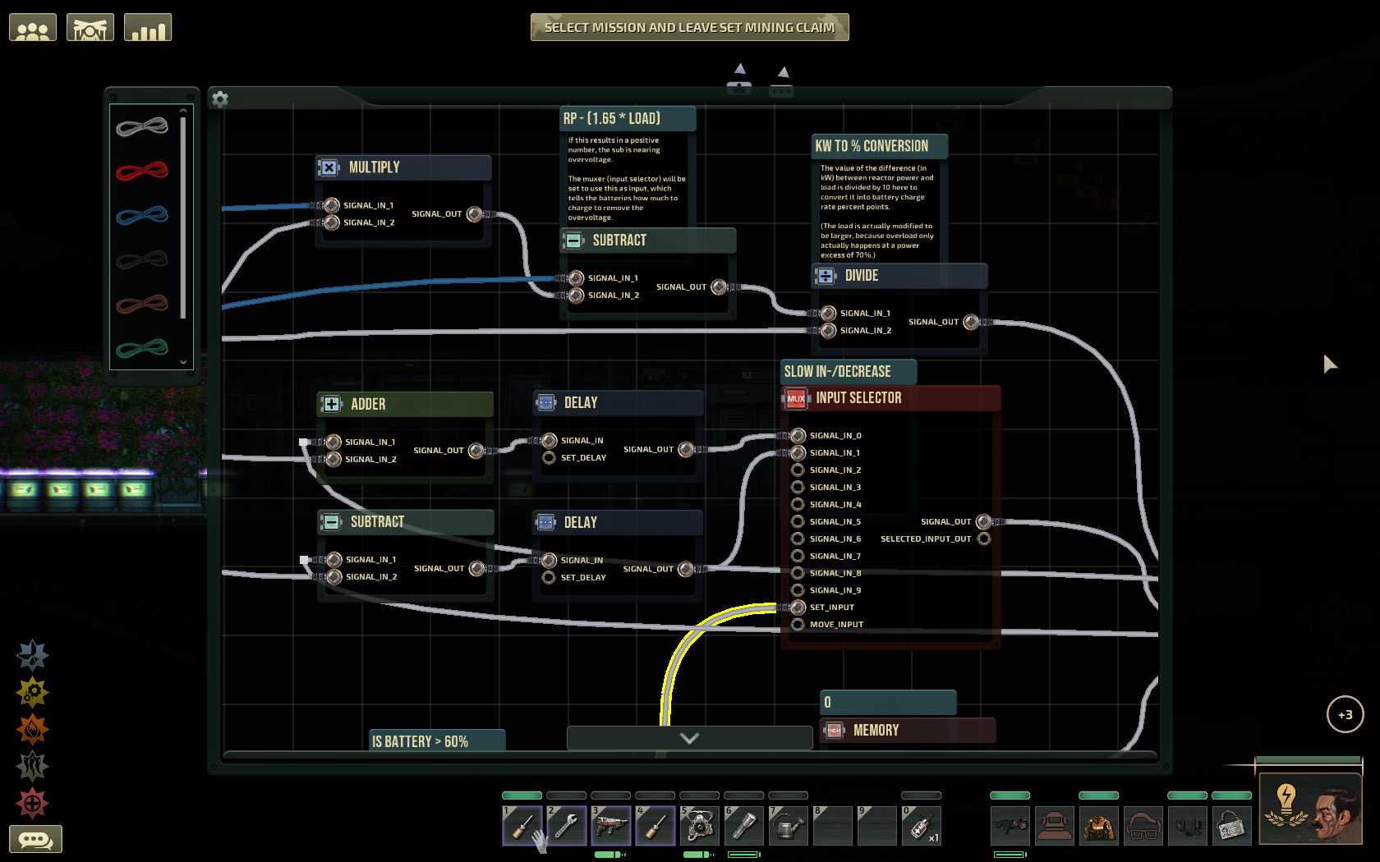Pick the brown wire from palette

[x=142, y=305]
